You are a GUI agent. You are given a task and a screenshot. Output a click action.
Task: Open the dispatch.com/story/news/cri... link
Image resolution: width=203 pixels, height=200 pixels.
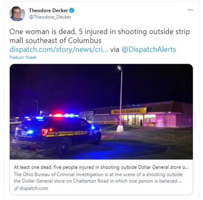tap(59, 49)
